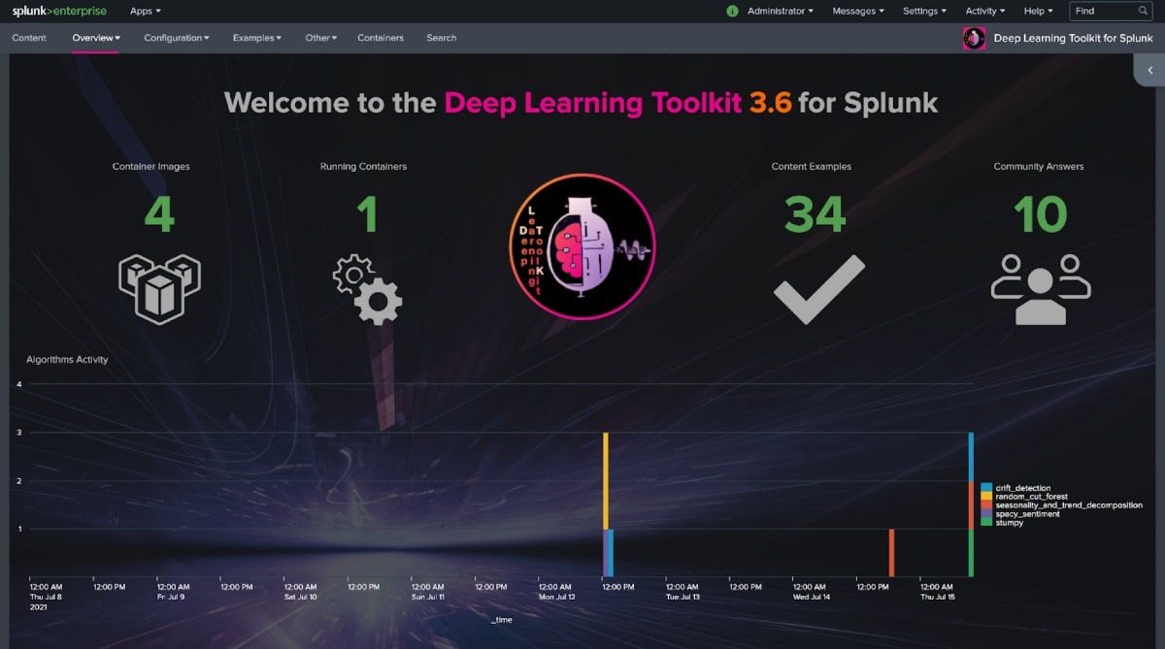Open the Activity dropdown
1165x649 pixels.
point(985,11)
